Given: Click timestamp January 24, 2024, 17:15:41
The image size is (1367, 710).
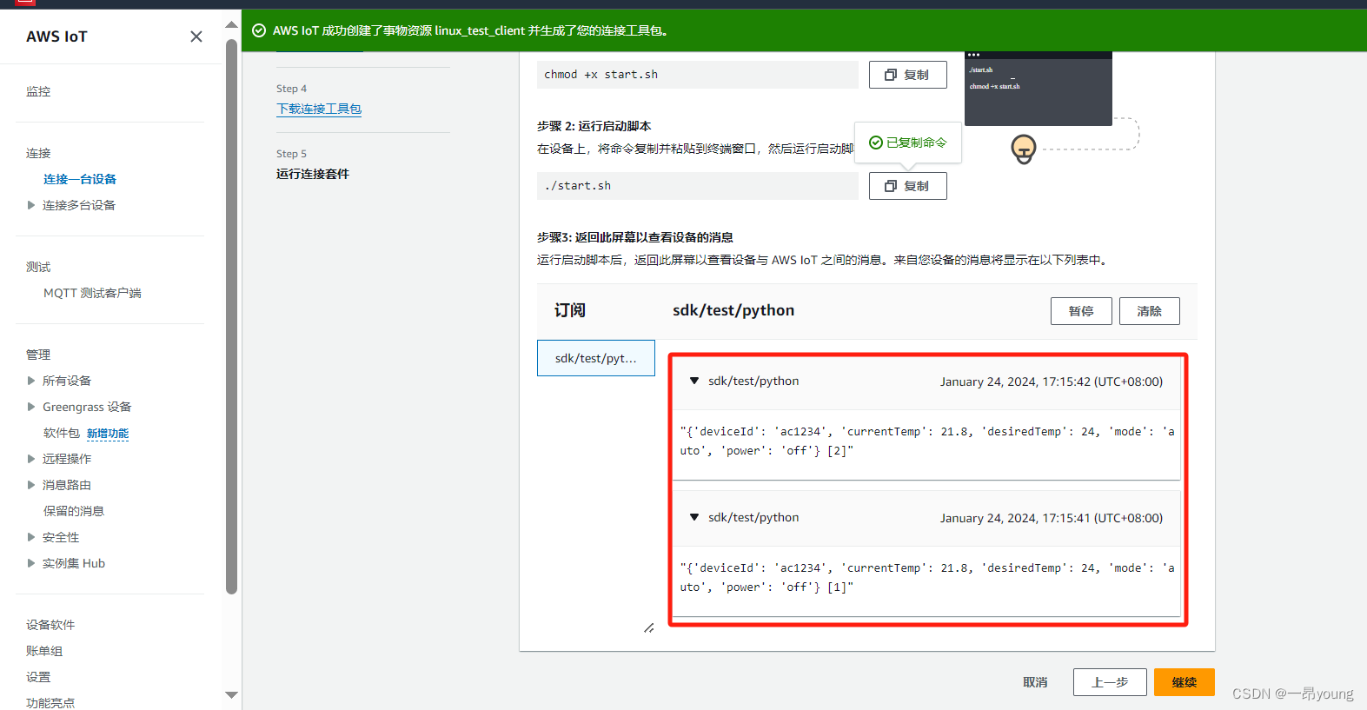Looking at the screenshot, I should pos(1052,518).
